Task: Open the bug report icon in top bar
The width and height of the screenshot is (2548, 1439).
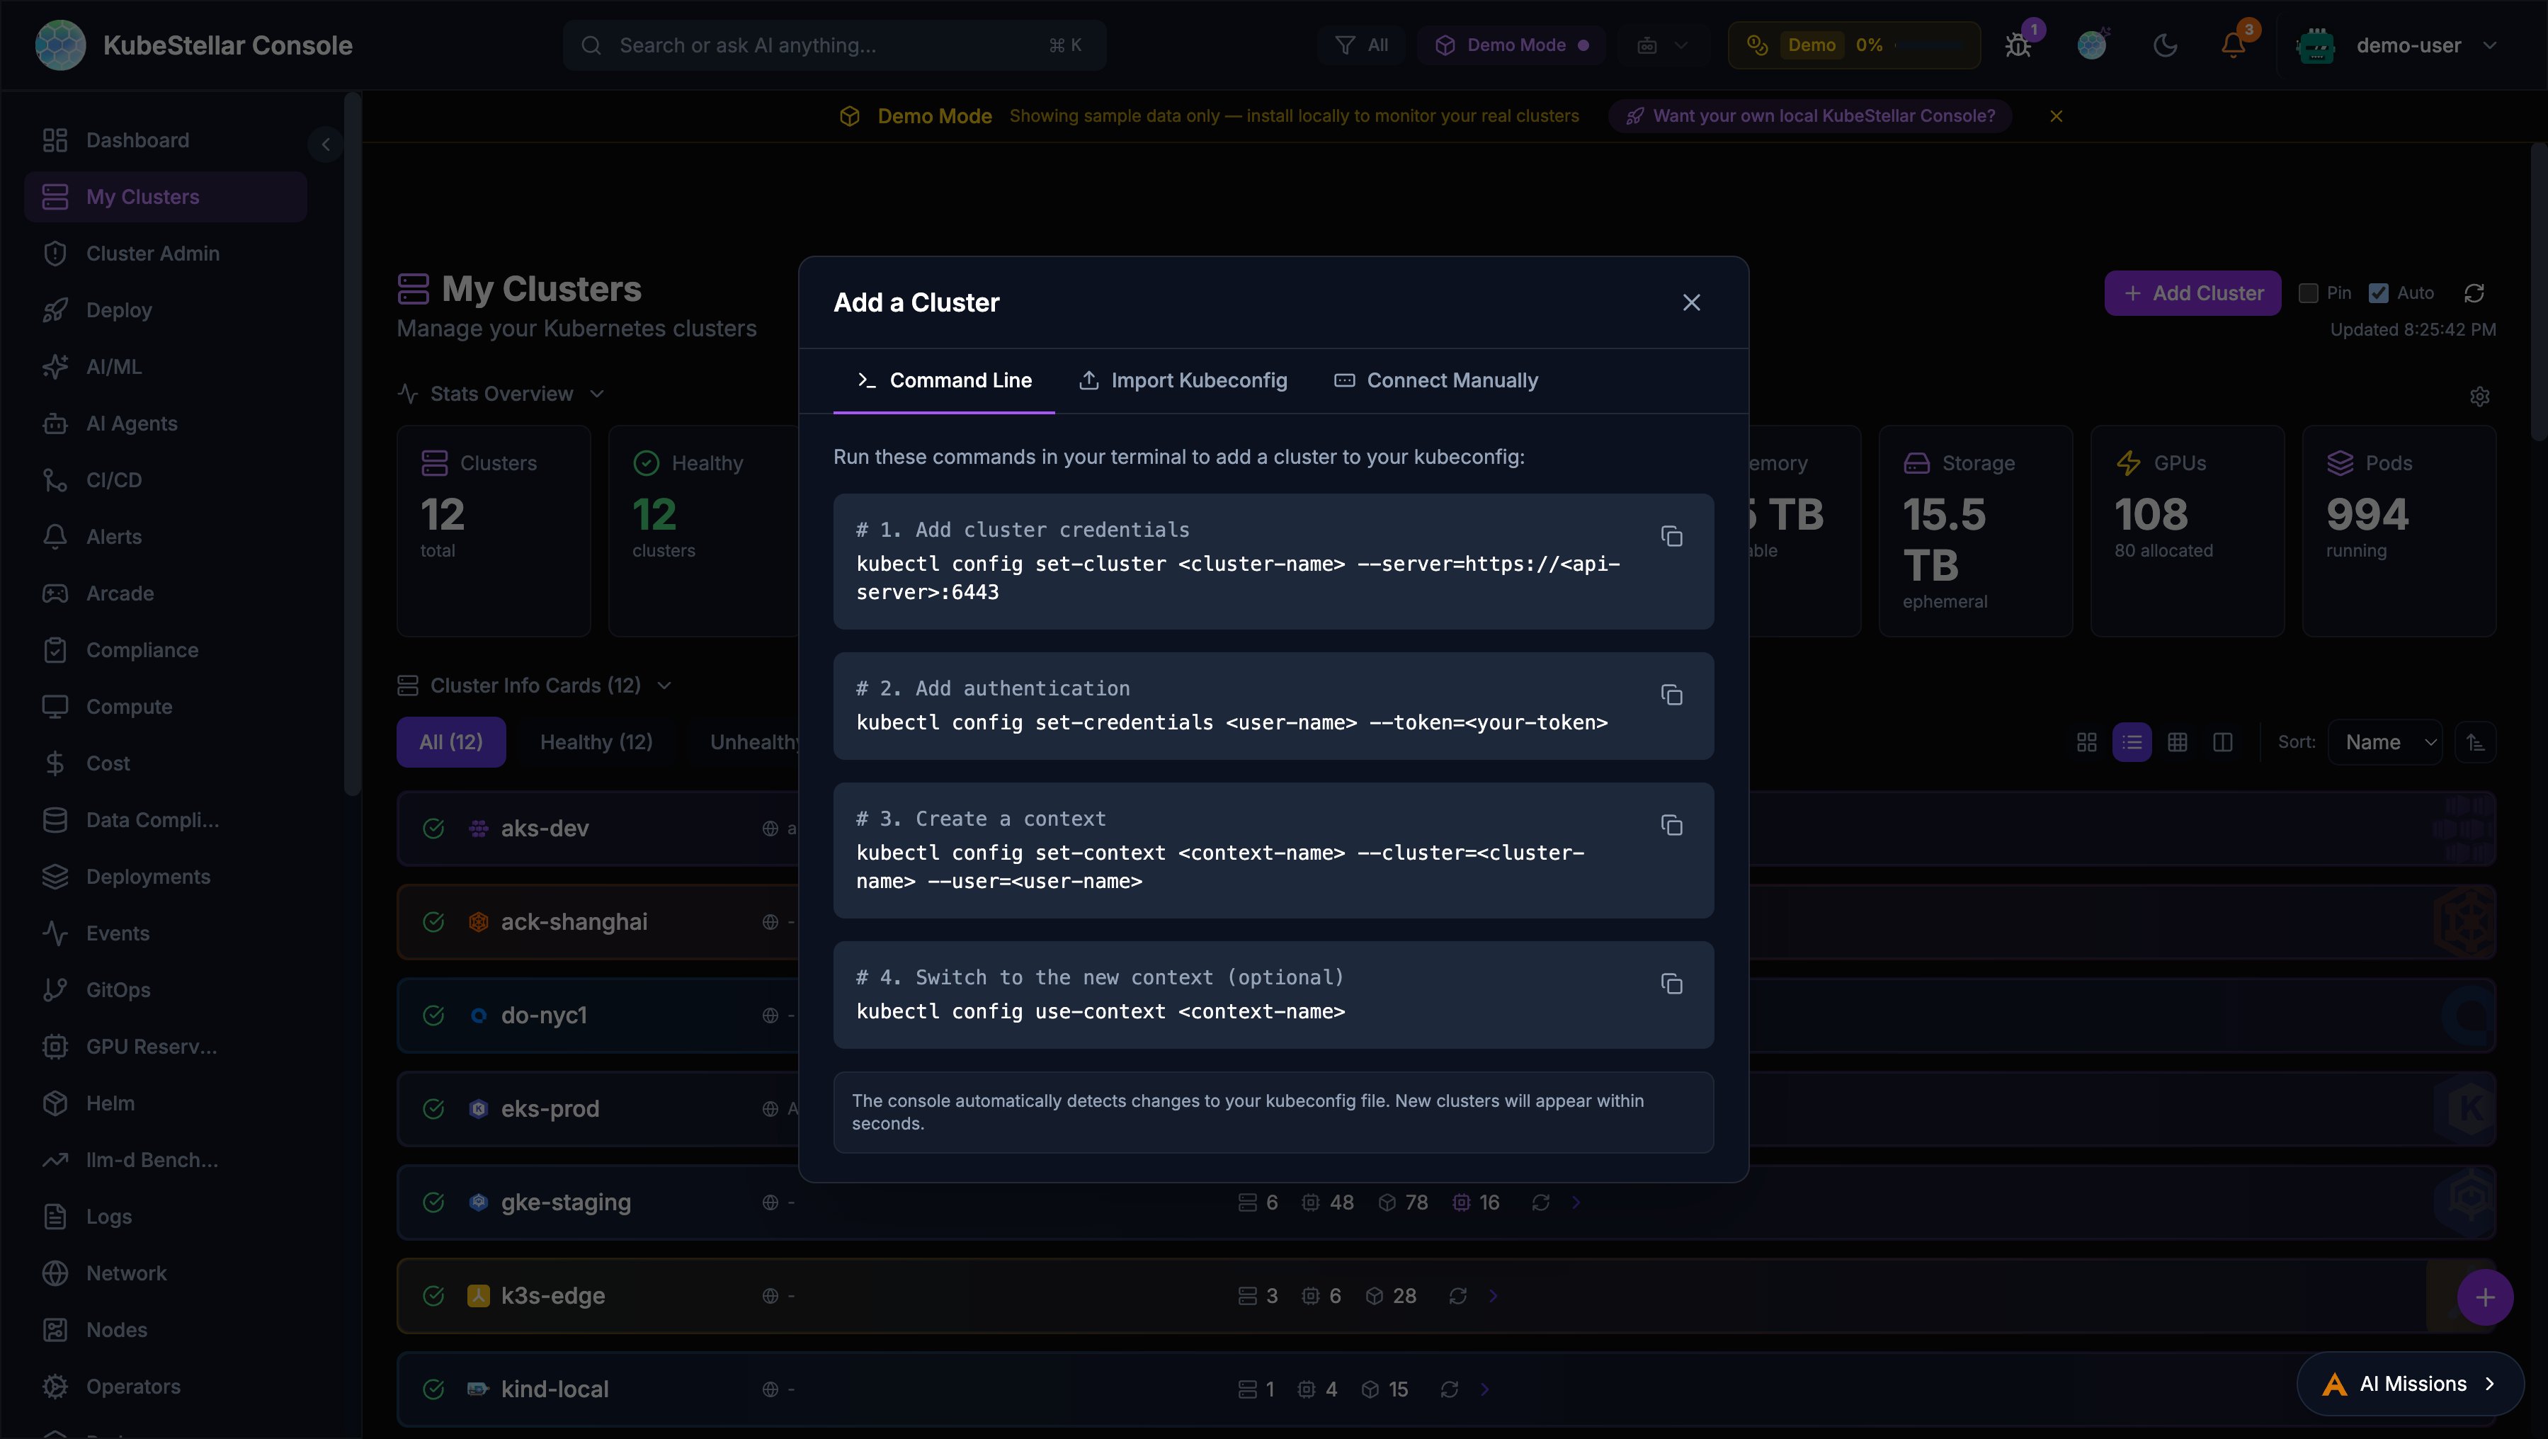Action: click(x=2017, y=45)
